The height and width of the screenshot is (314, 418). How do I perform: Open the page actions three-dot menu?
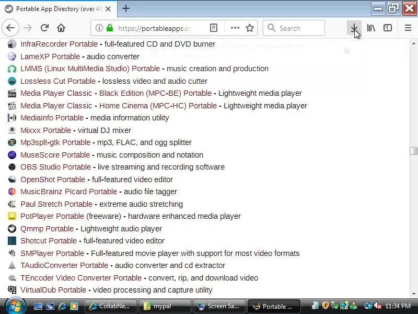(235, 28)
